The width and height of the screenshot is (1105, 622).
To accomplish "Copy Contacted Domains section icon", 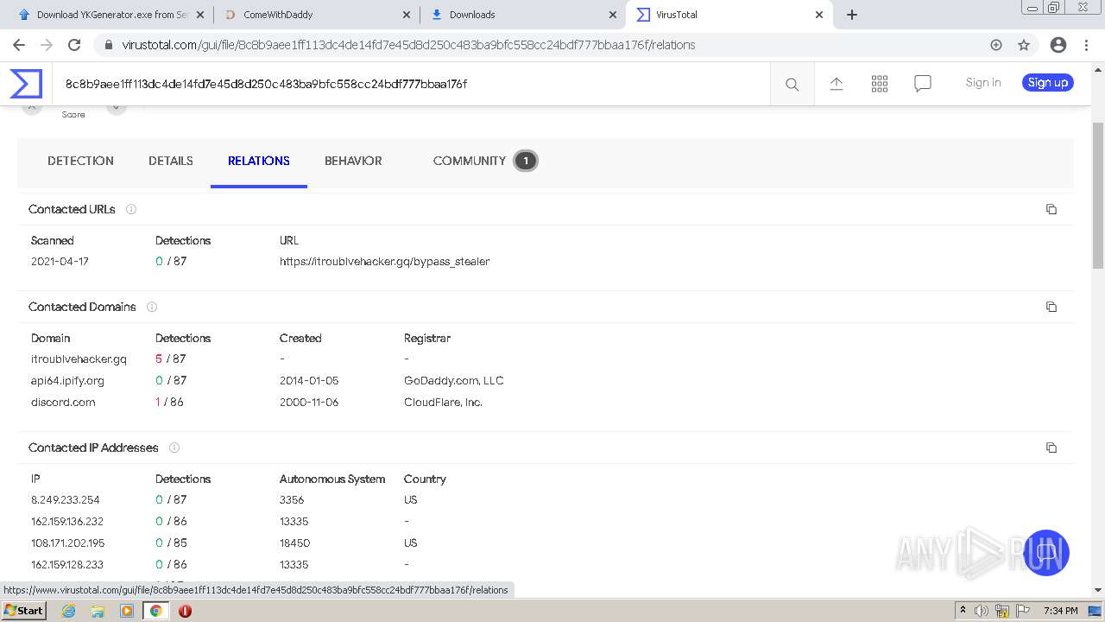I will [1051, 307].
